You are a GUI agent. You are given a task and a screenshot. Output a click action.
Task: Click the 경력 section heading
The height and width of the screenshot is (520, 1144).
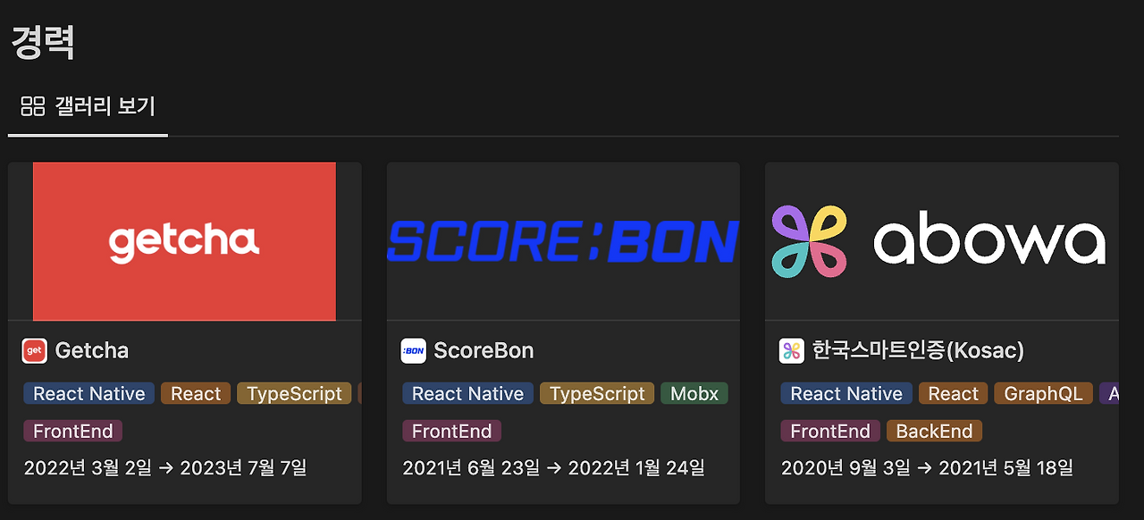click(x=42, y=42)
